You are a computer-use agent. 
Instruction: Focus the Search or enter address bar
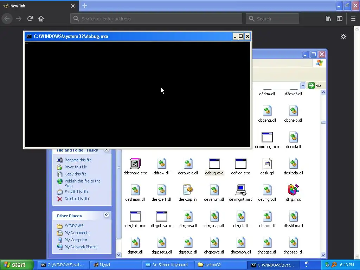pos(156,19)
